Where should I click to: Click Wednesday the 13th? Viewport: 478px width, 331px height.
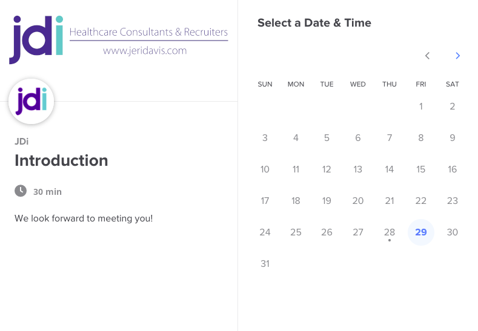(358, 169)
